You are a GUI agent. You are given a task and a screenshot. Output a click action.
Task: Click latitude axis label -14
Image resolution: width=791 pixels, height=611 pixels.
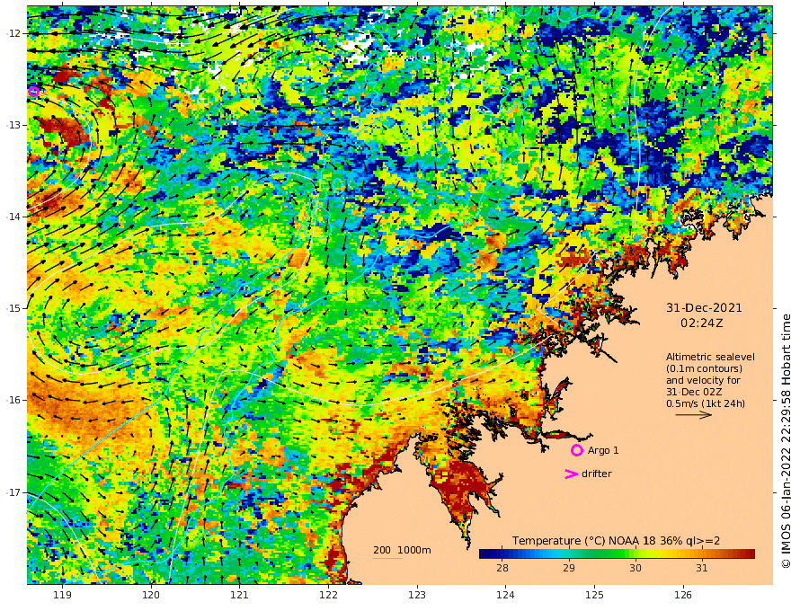[x=13, y=217]
